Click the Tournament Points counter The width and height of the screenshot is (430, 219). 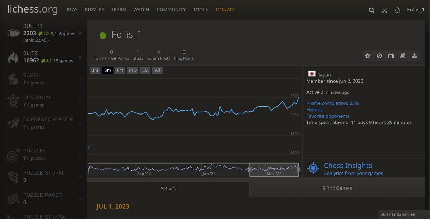click(111, 55)
